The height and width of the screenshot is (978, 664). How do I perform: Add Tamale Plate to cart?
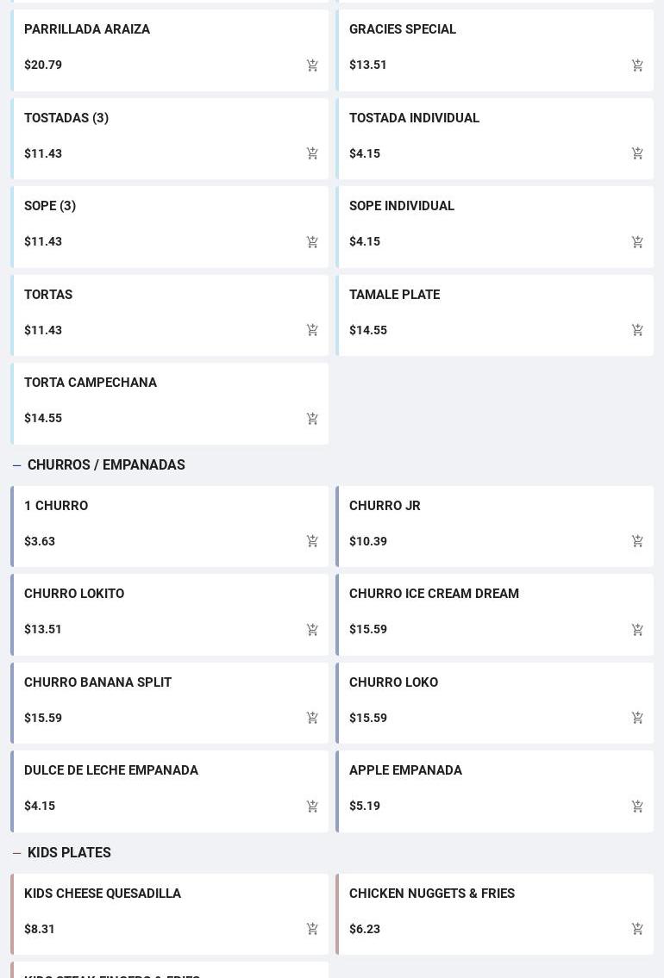(637, 330)
